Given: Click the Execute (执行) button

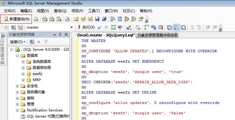Looking at the screenshot, I should (x=86, y=27).
